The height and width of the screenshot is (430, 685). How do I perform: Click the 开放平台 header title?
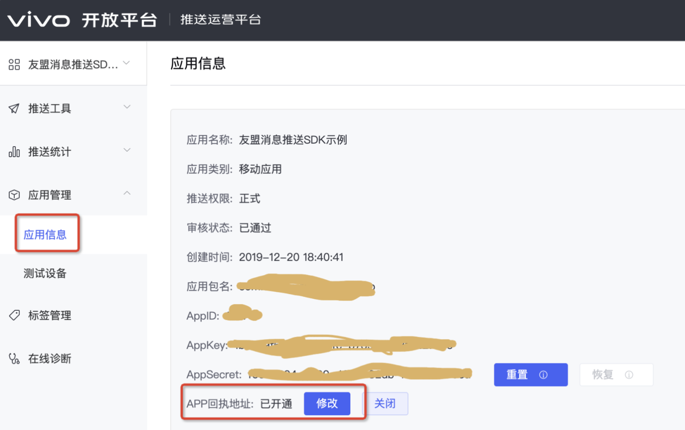[119, 20]
